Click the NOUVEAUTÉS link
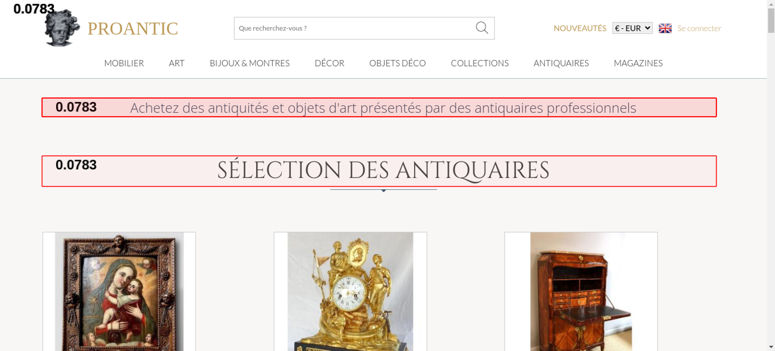The image size is (775, 351). [x=580, y=28]
